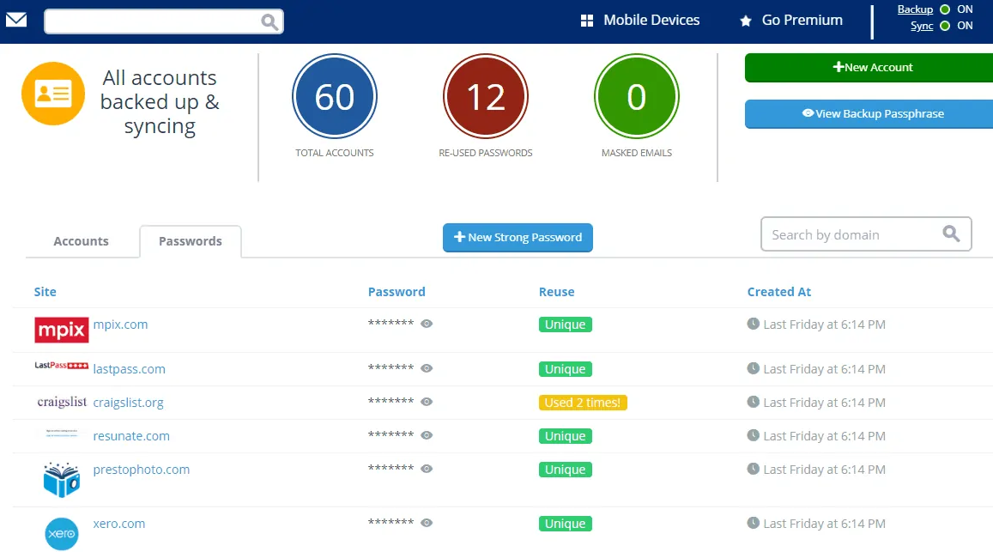
Task: Click the craigslist site logo
Action: pyautogui.click(x=62, y=402)
